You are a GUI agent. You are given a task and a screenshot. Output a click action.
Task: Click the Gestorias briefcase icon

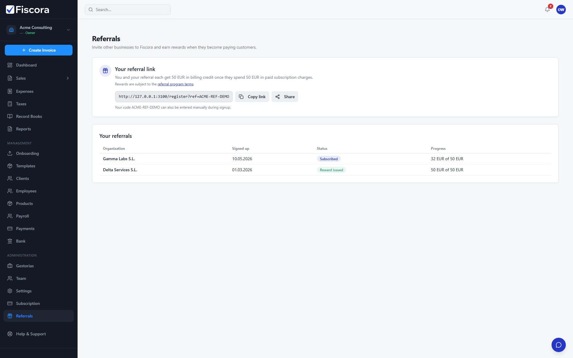coord(10,266)
